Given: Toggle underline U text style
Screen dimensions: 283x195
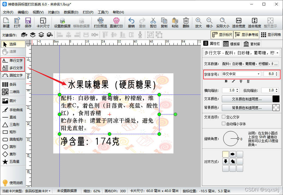Looking at the screenshot, I should pyautogui.click(x=248, y=81).
